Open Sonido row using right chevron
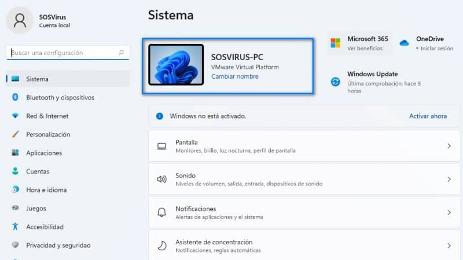463x260 pixels. tap(449, 179)
